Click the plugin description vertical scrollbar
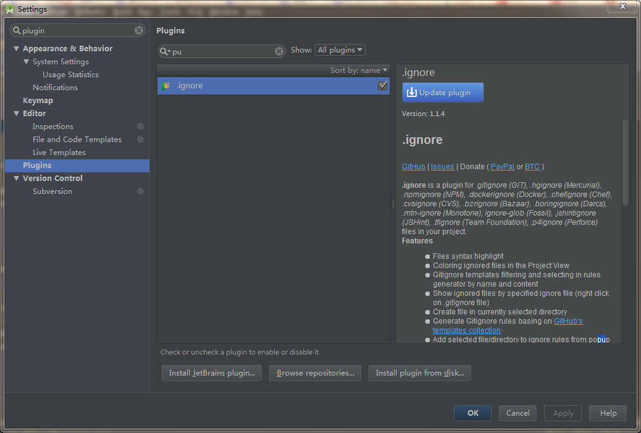The image size is (641, 433). point(625,162)
